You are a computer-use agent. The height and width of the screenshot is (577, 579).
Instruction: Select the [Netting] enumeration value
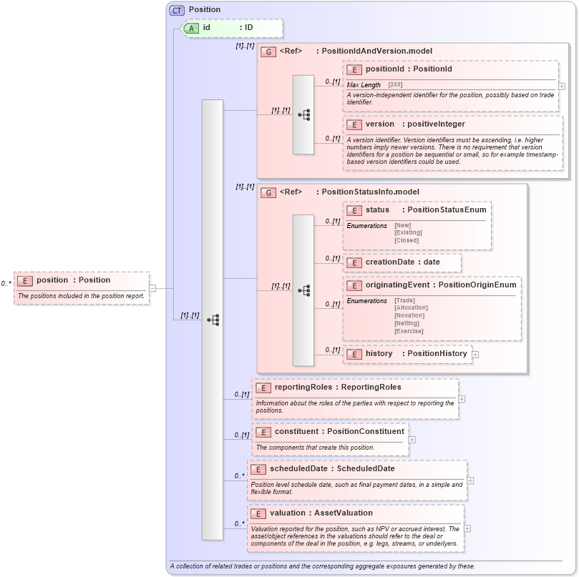407,323
